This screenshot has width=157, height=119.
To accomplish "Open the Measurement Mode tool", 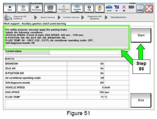I will click(x=64, y=8).
